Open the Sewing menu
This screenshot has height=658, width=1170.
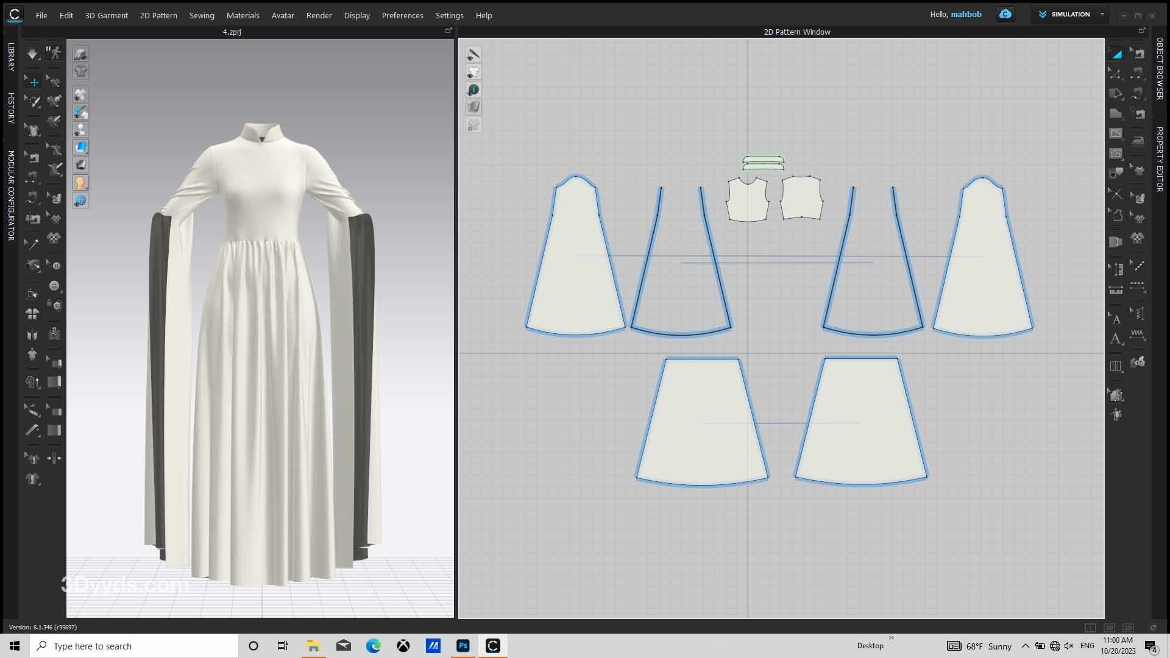point(201,16)
